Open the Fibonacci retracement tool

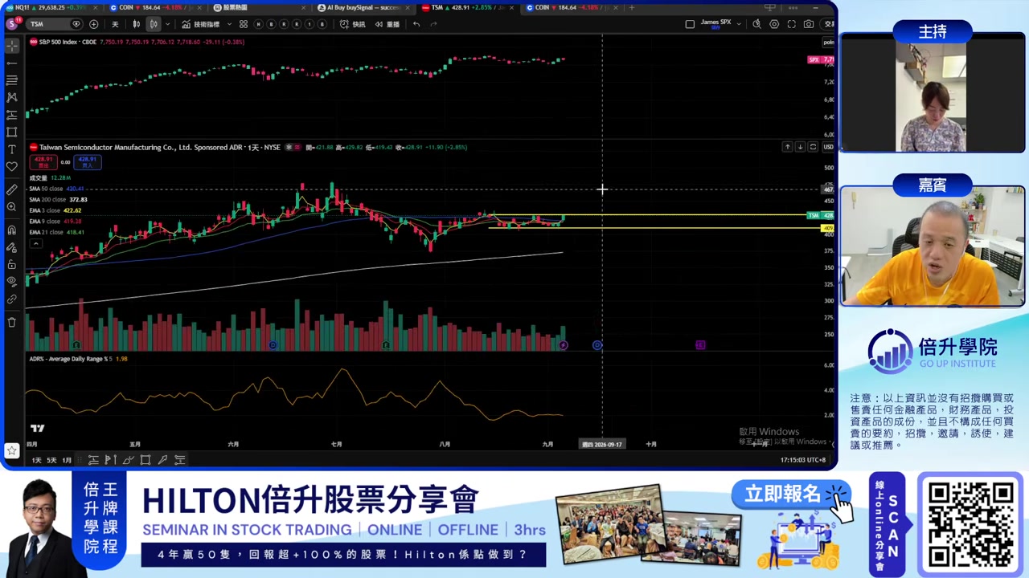[12, 79]
